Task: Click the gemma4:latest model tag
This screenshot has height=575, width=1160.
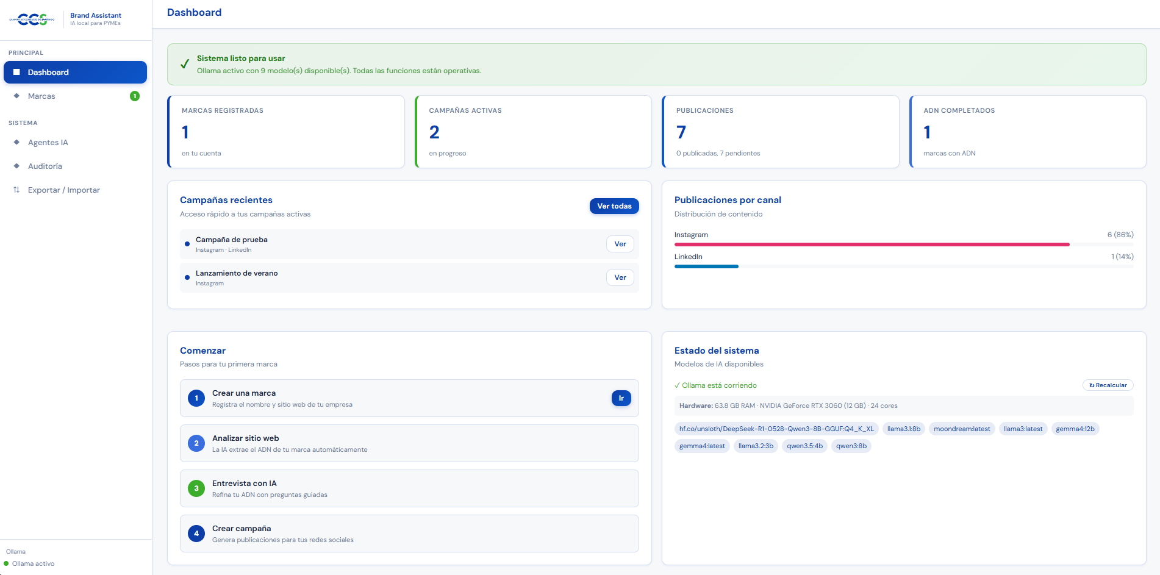Action: point(702,446)
